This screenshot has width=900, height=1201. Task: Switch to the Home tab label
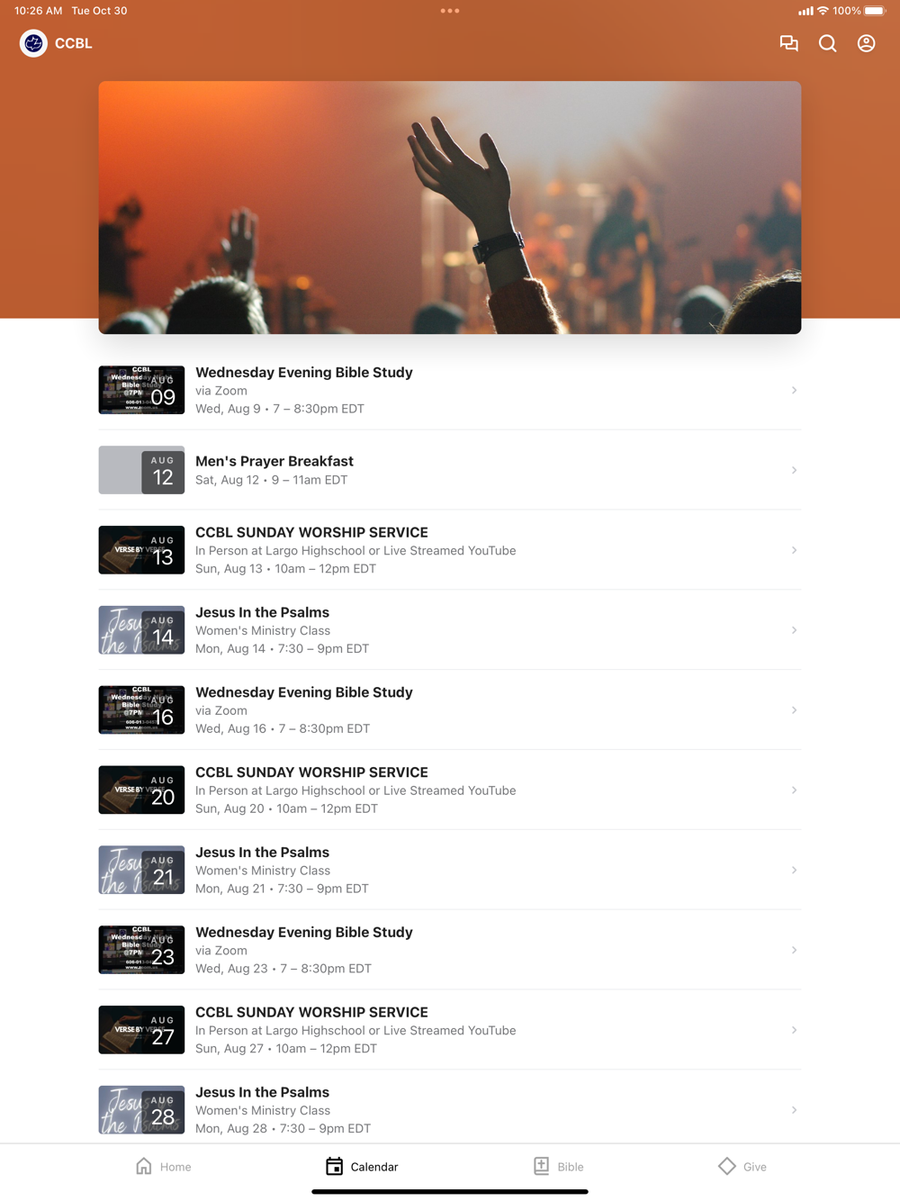(x=175, y=1167)
